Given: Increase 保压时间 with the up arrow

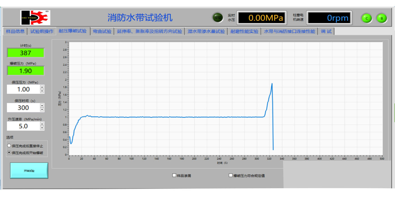Looking at the screenshot, I should pos(42,105).
